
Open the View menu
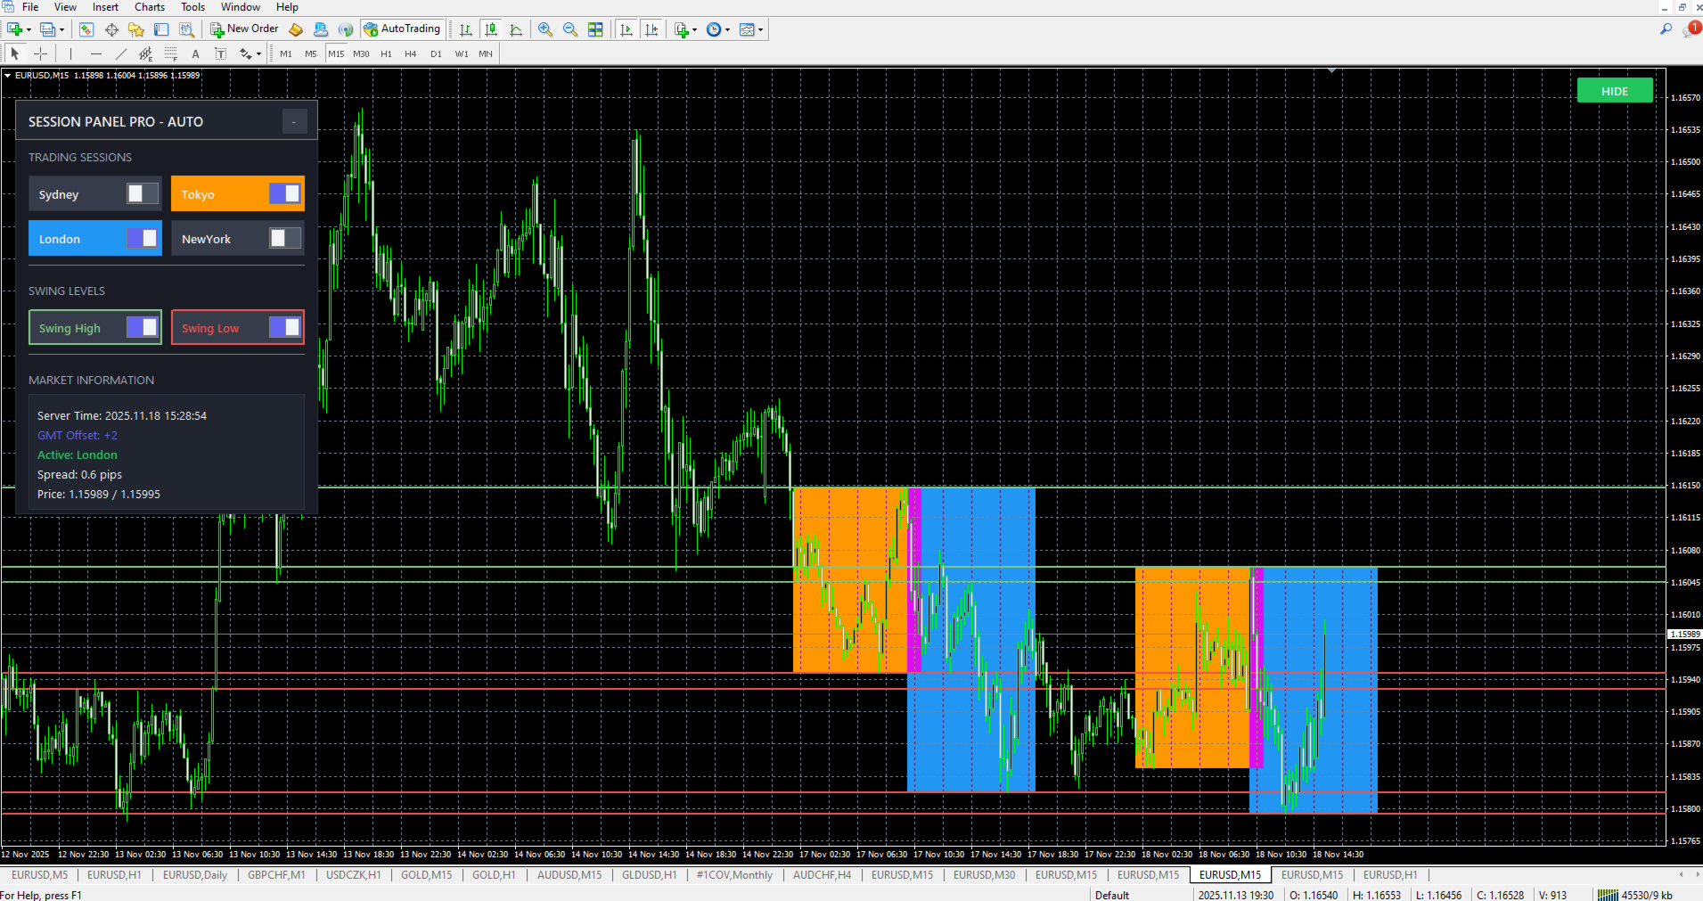[66, 7]
